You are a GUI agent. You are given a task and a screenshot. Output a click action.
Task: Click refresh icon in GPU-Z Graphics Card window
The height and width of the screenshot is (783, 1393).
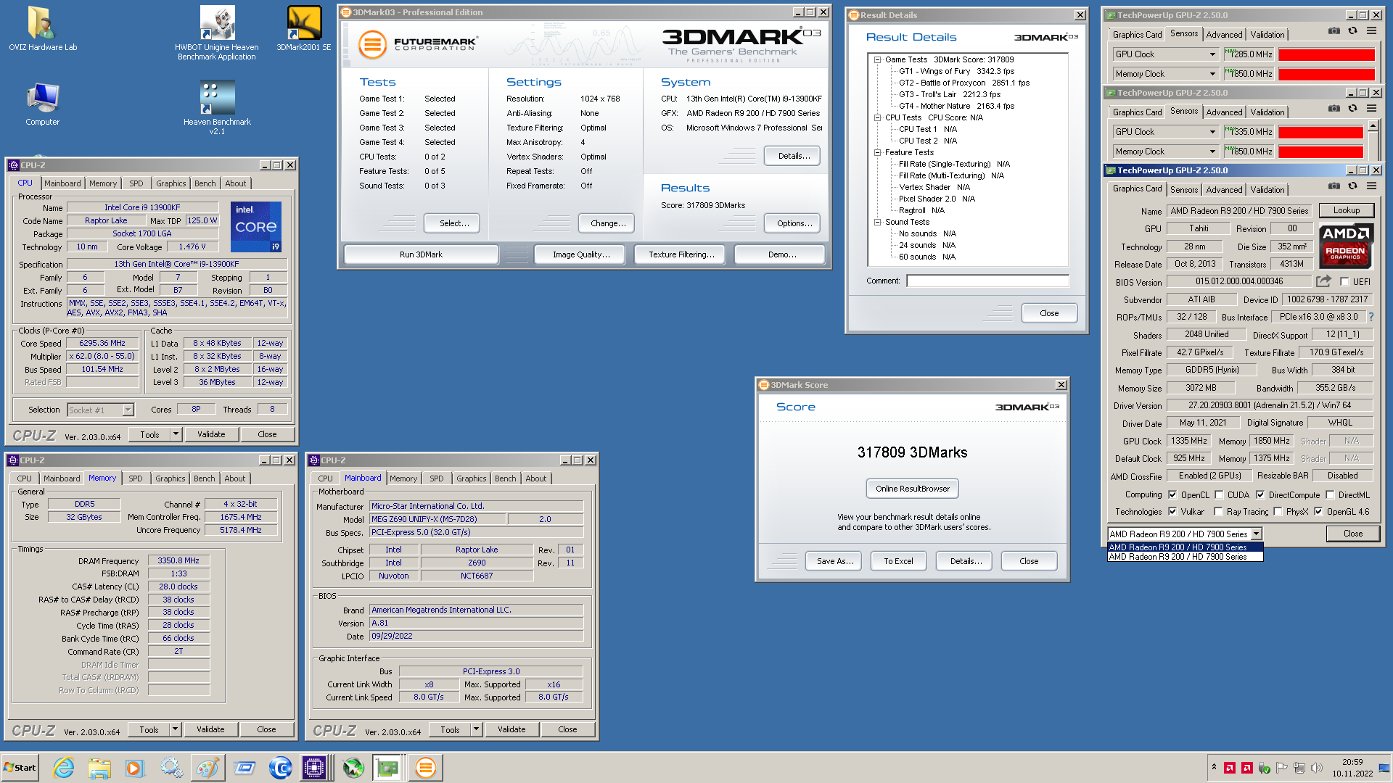coord(1352,186)
